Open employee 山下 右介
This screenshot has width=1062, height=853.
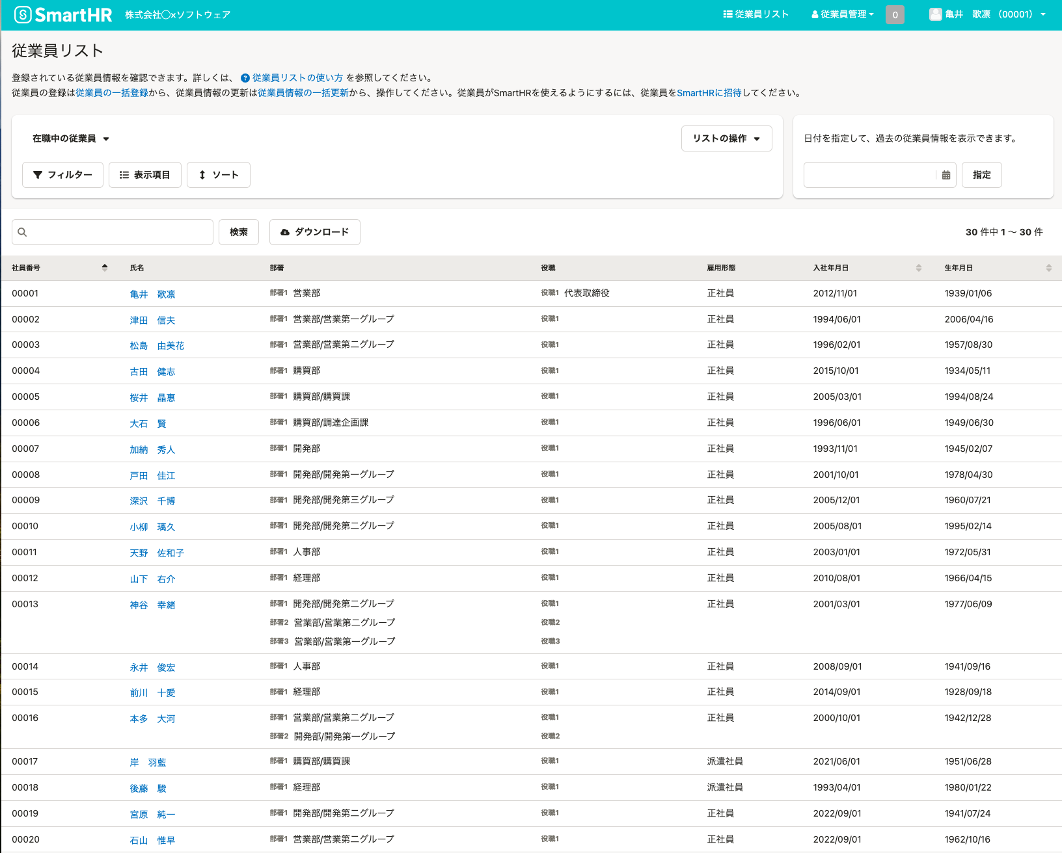(x=152, y=579)
